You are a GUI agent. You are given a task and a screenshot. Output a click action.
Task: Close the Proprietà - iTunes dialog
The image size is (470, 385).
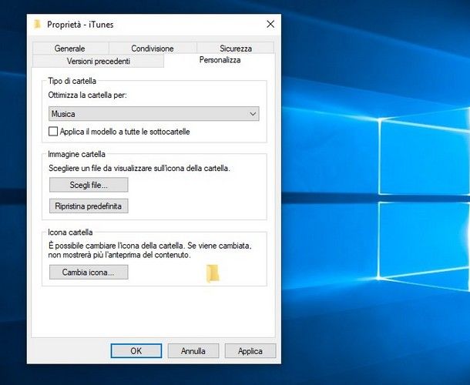tap(270, 25)
